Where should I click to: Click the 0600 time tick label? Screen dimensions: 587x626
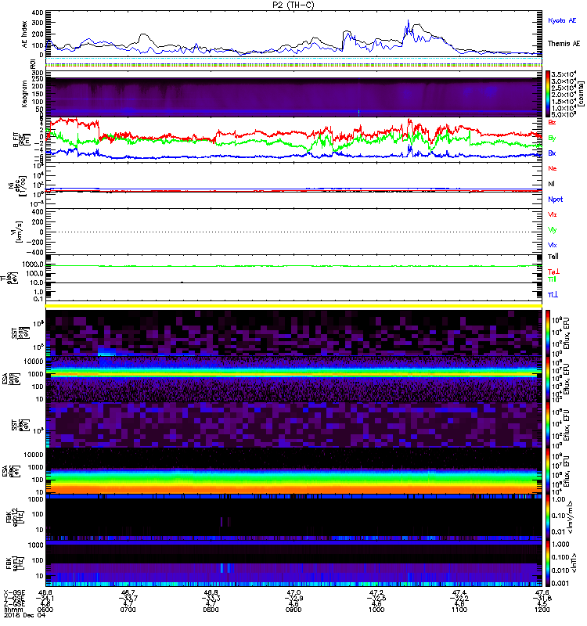pos(45,610)
